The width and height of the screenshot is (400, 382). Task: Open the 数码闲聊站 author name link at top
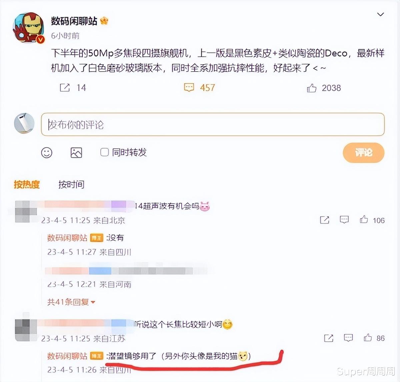pos(74,21)
